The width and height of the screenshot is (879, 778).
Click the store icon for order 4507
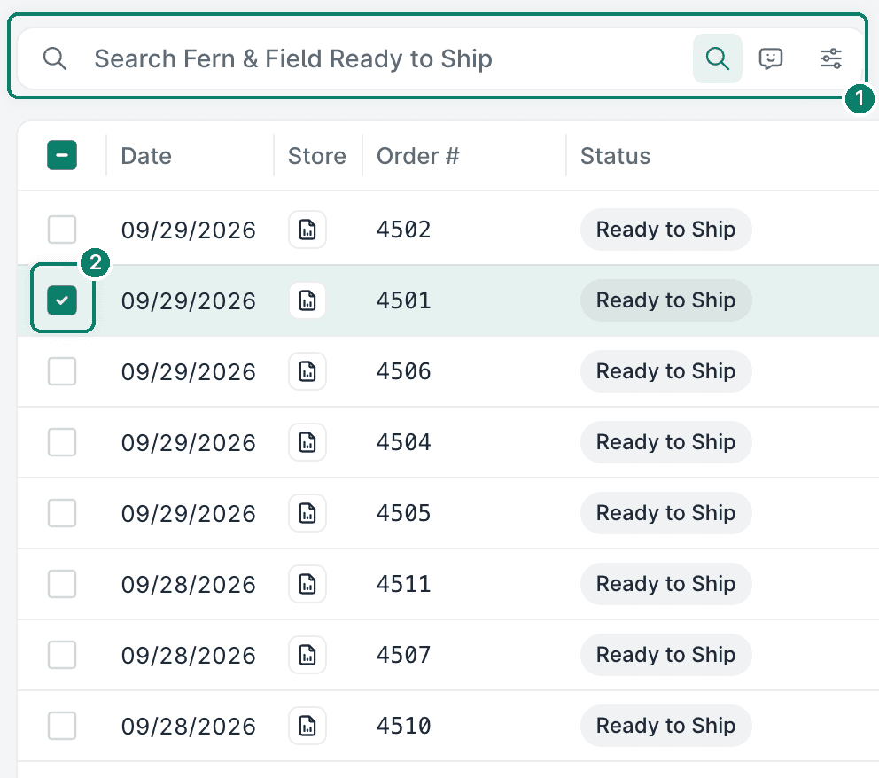pos(307,655)
